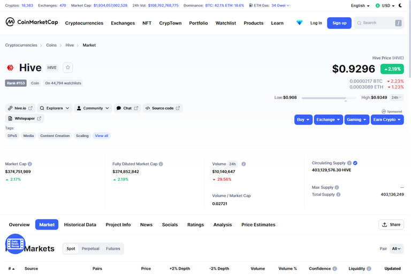The image size is (411, 275).
Task: Open Confidence column info icon
Action: 334,269
